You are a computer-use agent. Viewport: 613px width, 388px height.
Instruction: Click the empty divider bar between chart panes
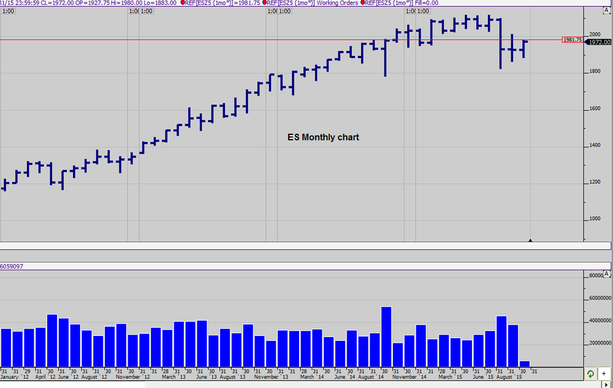[x=305, y=246]
